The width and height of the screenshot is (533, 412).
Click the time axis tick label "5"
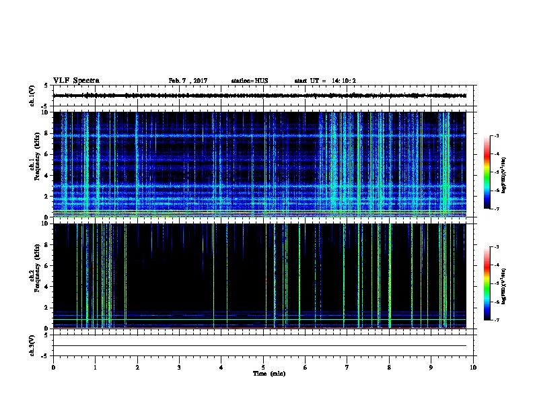[x=263, y=368]
